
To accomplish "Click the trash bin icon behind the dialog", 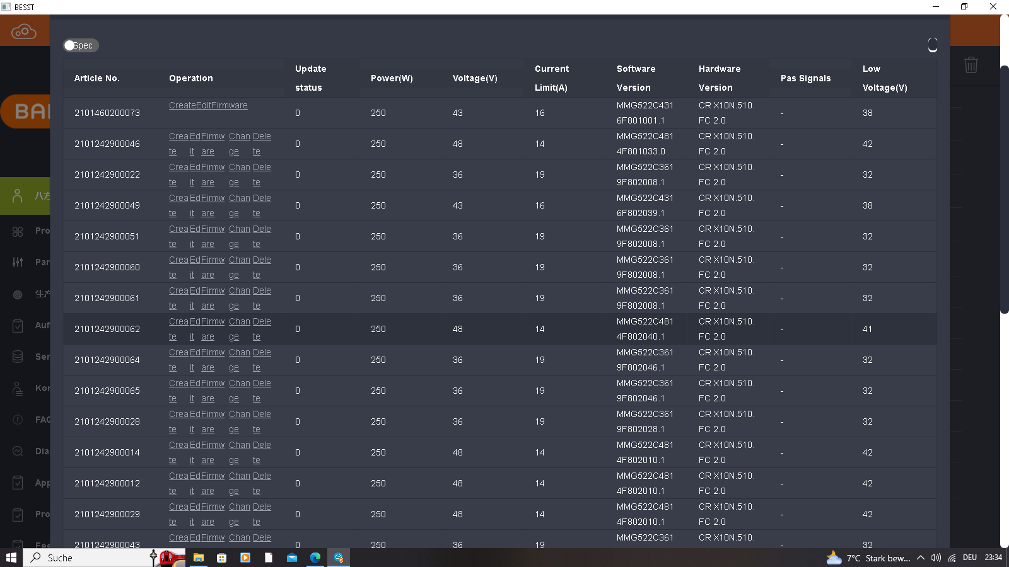I will point(971,64).
